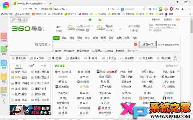This screenshot has width=193, height=120.
Task: Click the browser reload icon
Action: pyautogui.click(x=25, y=9)
